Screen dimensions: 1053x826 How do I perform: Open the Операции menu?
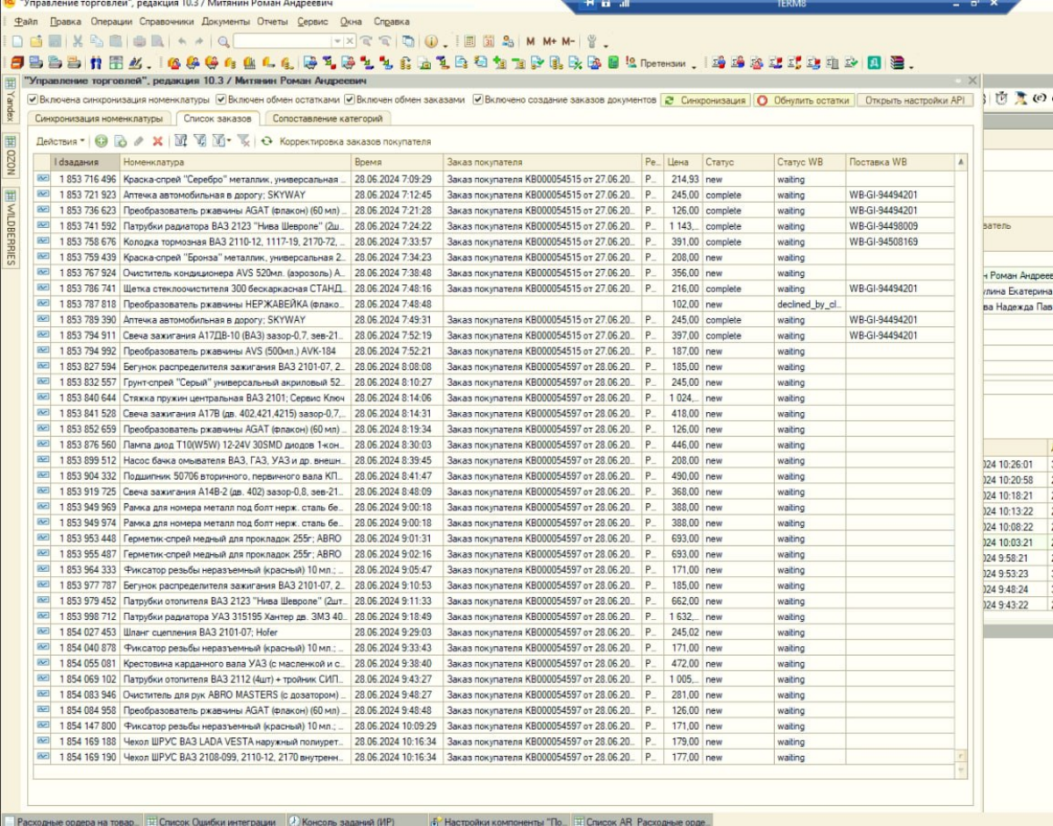coord(111,20)
